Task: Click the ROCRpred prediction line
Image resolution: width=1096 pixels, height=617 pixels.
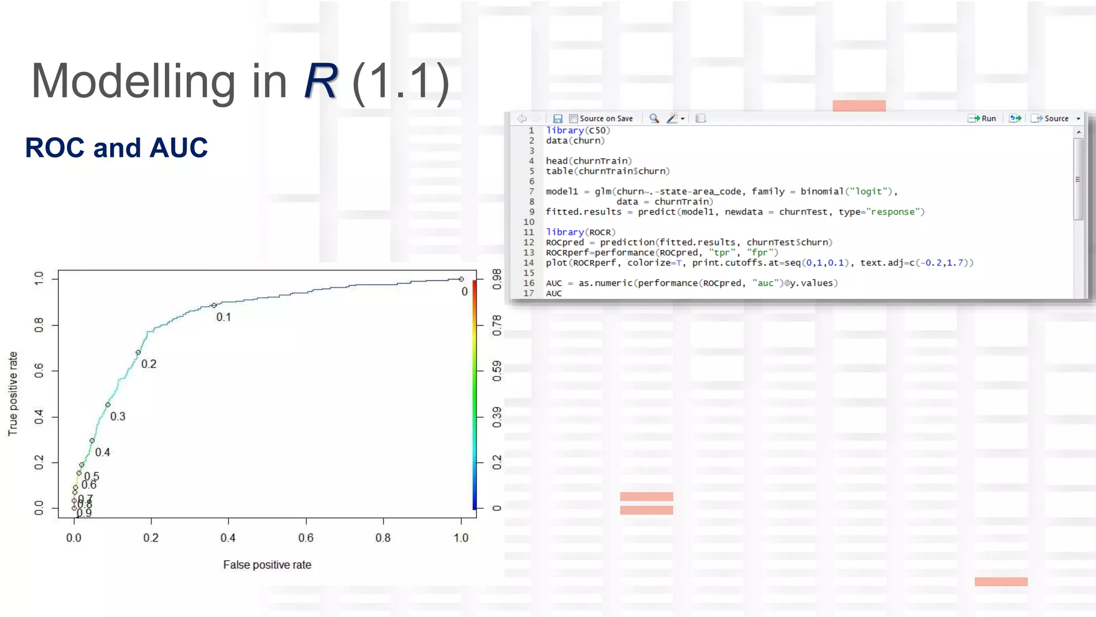Action: (x=689, y=242)
